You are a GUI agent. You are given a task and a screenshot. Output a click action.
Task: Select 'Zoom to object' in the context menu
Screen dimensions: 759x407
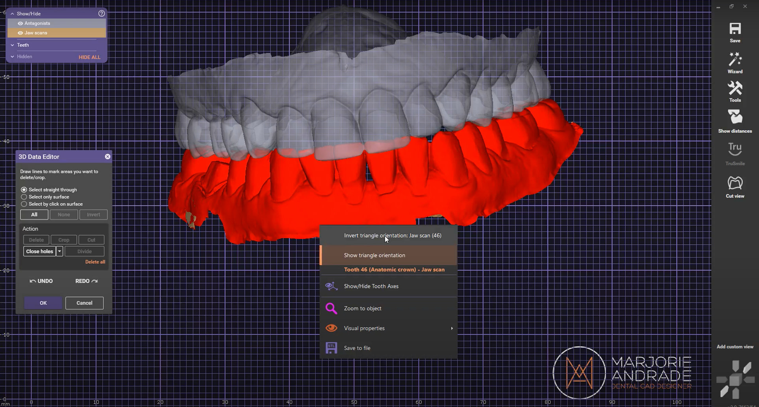pos(363,308)
